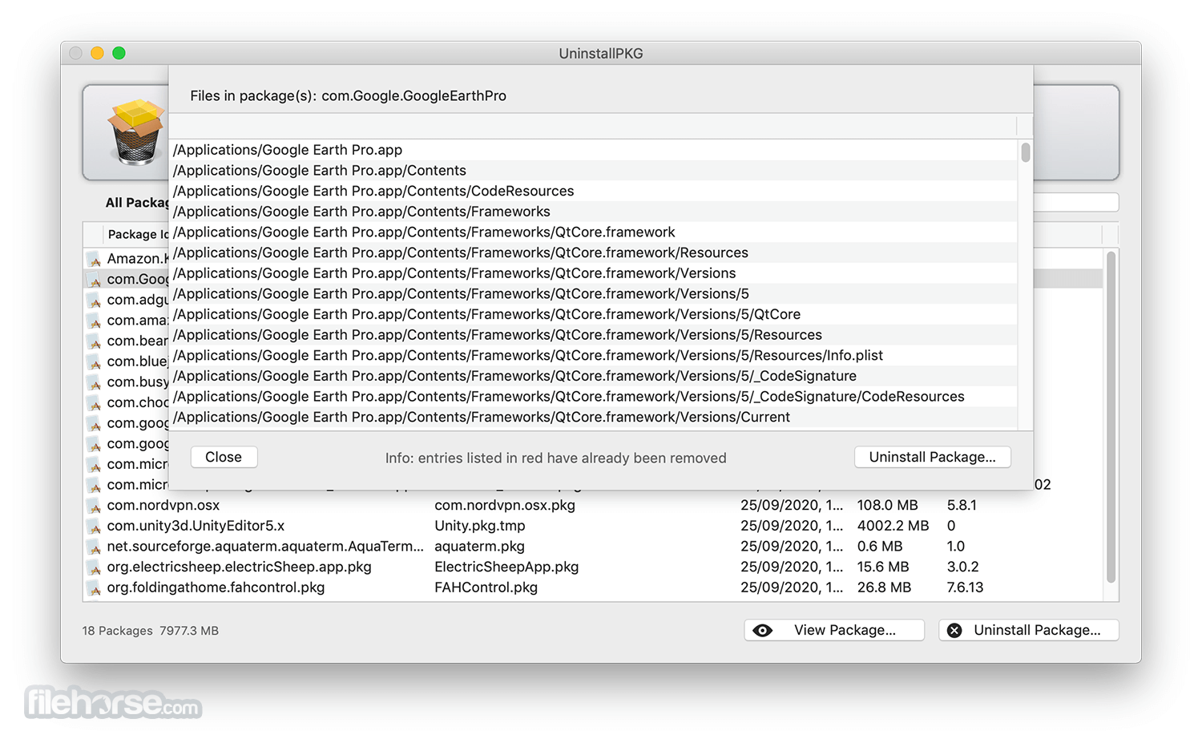Select file row ending in 'Versions/5'
The width and height of the screenshot is (1202, 743).
pyautogui.click(x=594, y=294)
